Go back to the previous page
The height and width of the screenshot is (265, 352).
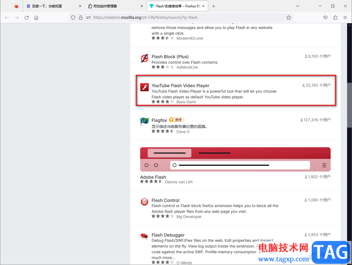click(7, 17)
